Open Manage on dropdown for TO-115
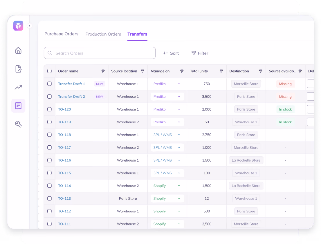This screenshot has width=321, height=244. (x=167, y=173)
